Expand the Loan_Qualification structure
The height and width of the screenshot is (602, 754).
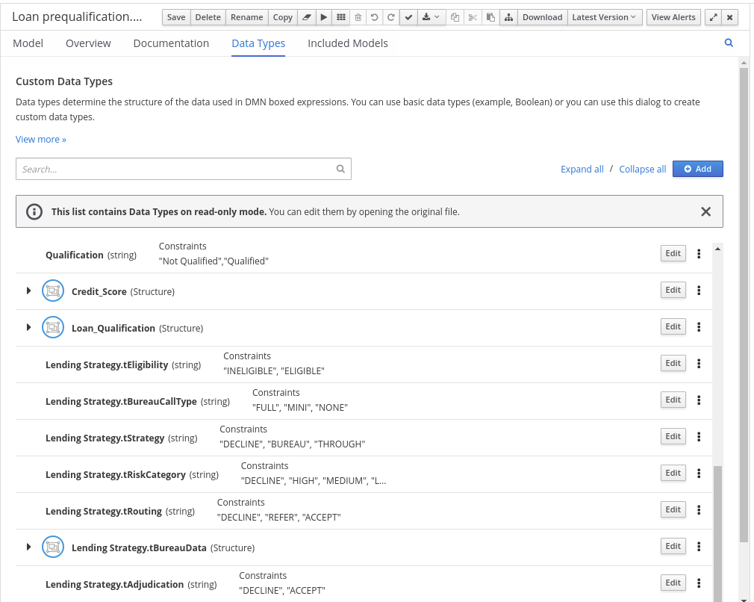[x=29, y=327]
